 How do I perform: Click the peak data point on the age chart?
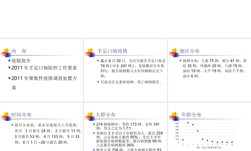click(188, 123)
